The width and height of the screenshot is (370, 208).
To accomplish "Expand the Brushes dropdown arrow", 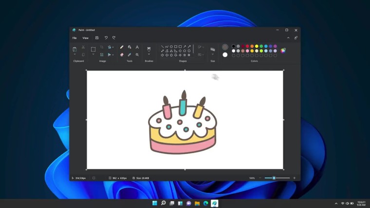I will click(x=149, y=54).
